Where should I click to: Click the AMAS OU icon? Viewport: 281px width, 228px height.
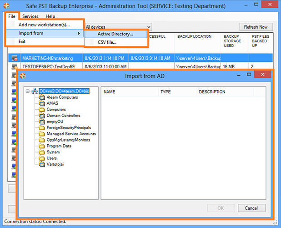tap(42, 103)
